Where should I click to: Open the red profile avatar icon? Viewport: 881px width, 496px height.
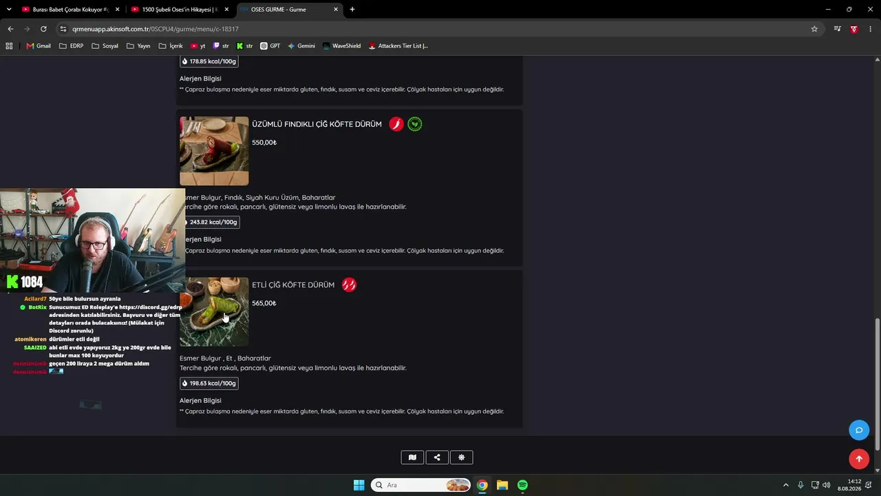854,29
